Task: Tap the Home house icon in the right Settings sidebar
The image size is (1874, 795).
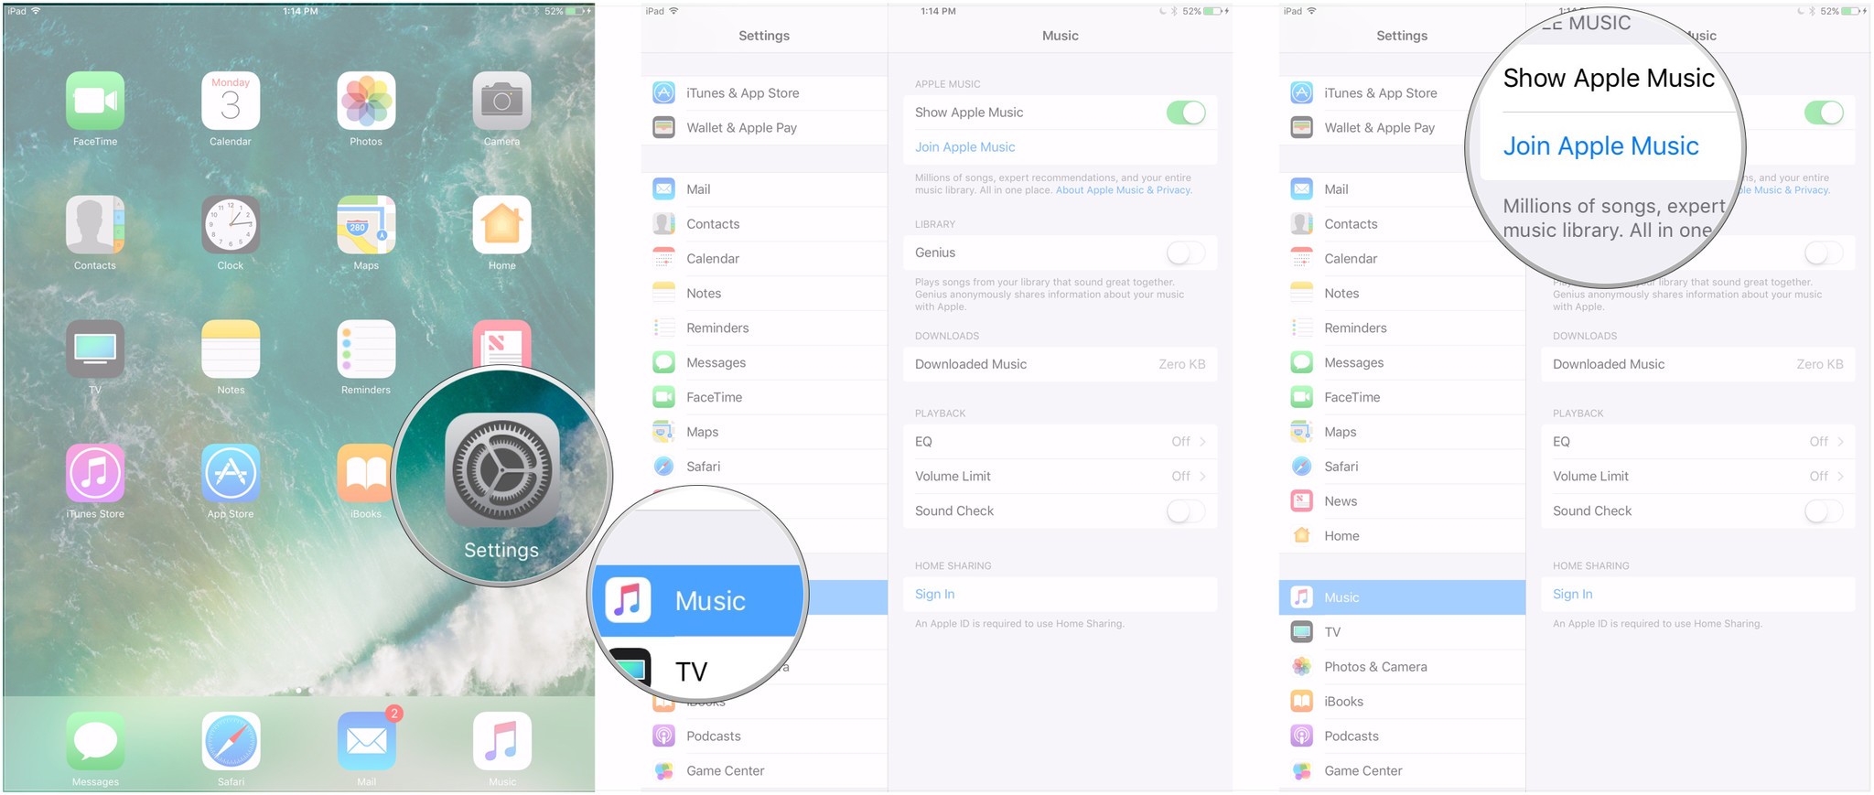Action: (x=1301, y=535)
